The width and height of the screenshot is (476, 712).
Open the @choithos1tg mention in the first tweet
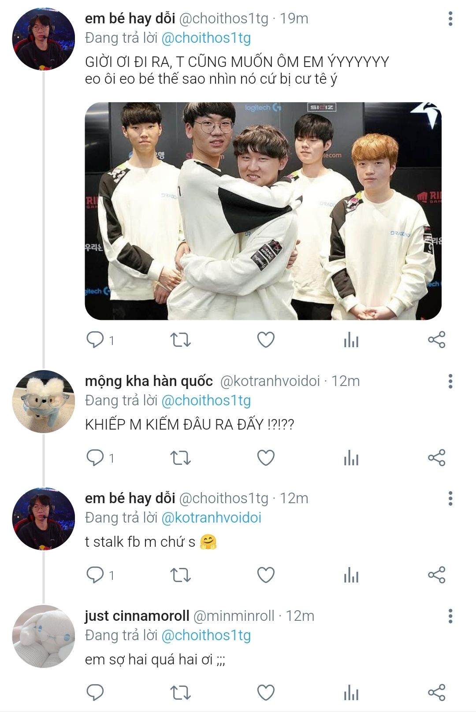pos(206,38)
